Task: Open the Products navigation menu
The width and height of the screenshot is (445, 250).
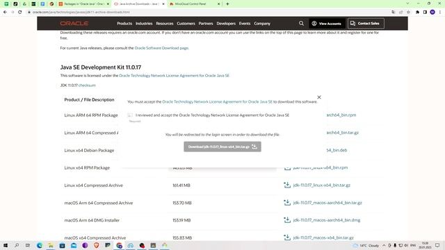Action: [124, 24]
